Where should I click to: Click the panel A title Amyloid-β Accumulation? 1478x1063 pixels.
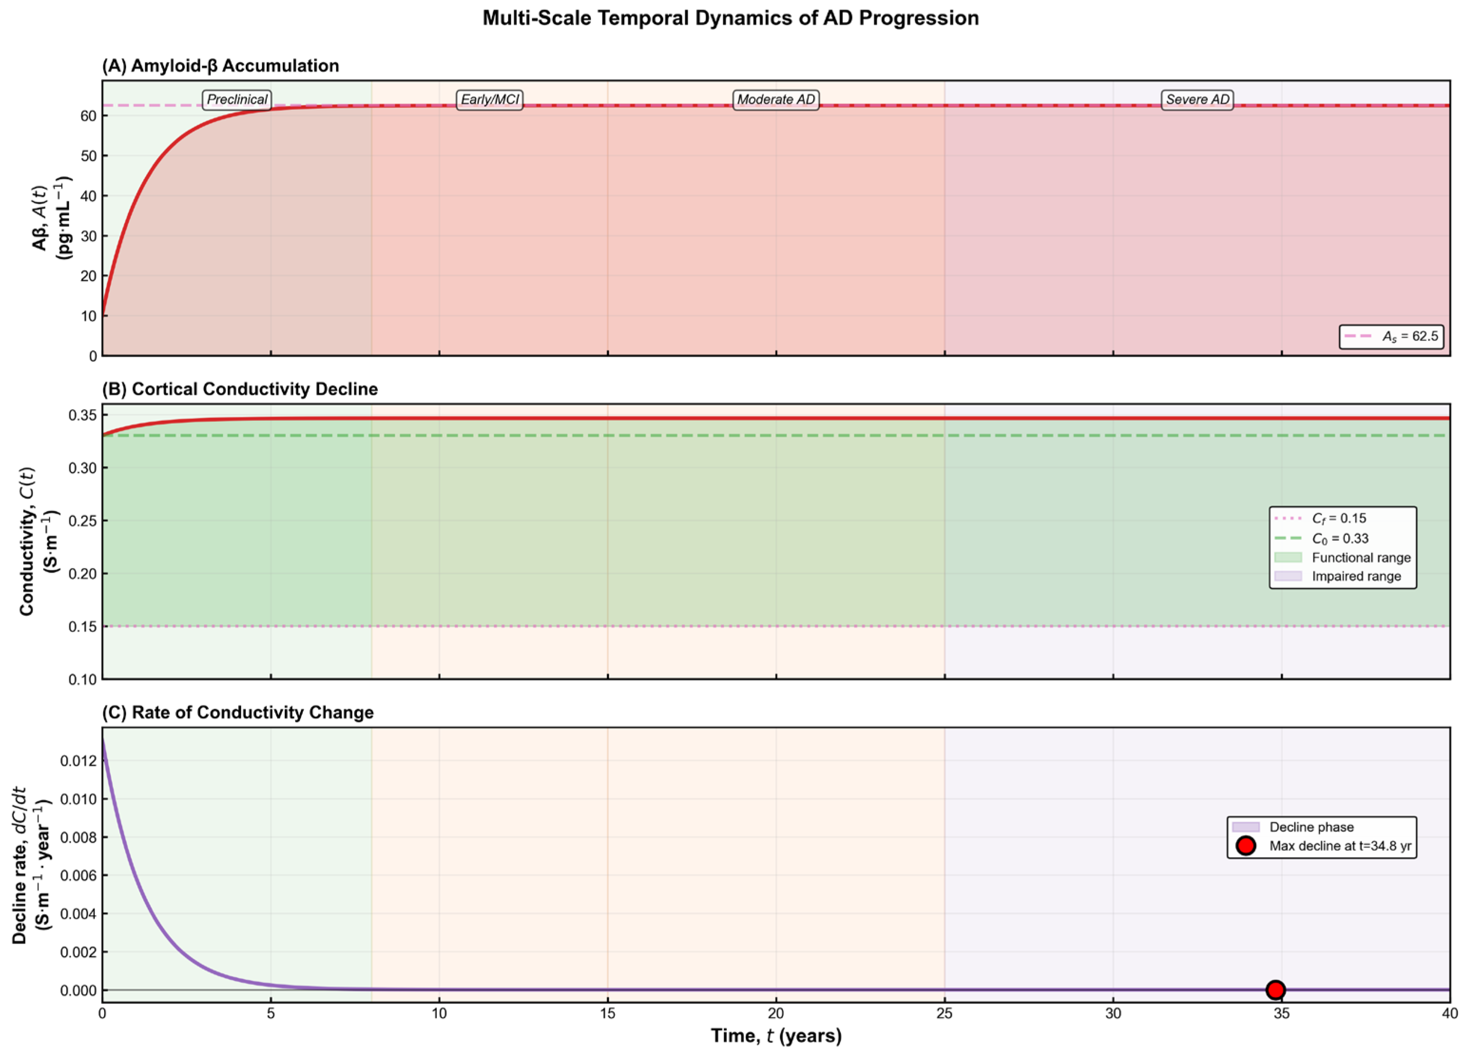[220, 66]
